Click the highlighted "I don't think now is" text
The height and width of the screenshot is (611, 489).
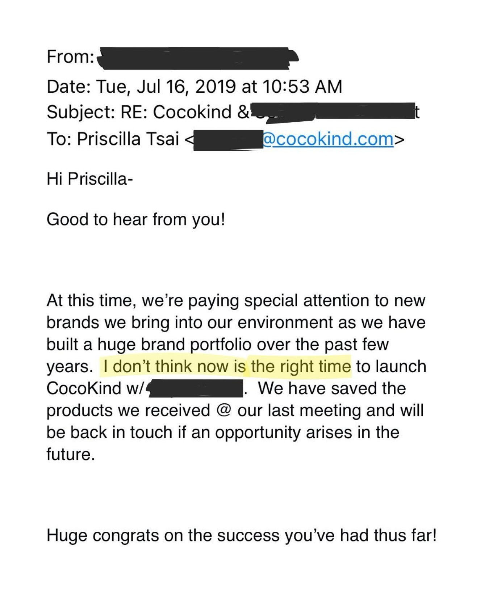click(x=174, y=366)
